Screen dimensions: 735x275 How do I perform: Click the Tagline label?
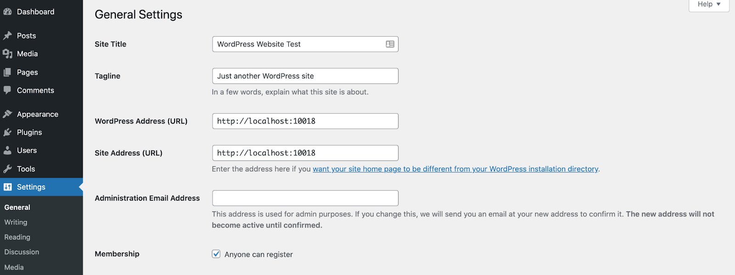pos(107,76)
